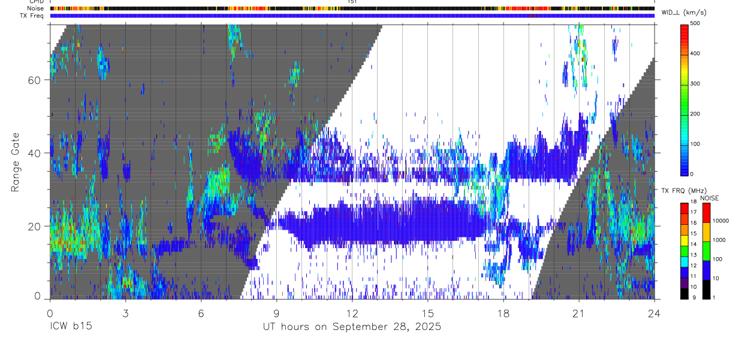Screen dimensions: 736x339
Task: Click the Range Gate axis title
Action: [x=15, y=161]
